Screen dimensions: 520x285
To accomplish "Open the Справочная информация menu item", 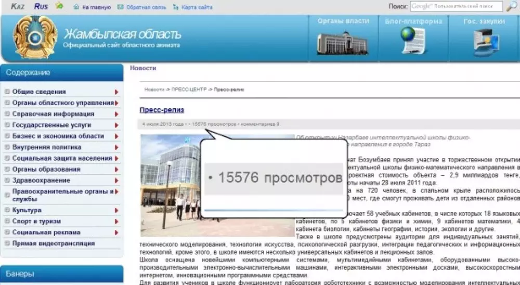I will coord(53,114).
